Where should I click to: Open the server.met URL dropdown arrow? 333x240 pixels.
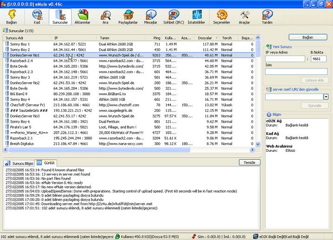tap(326, 97)
